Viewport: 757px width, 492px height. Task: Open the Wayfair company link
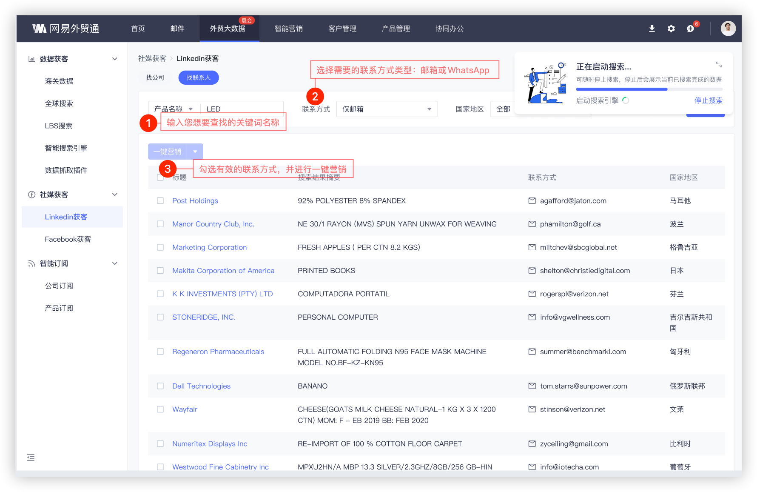[x=185, y=409]
